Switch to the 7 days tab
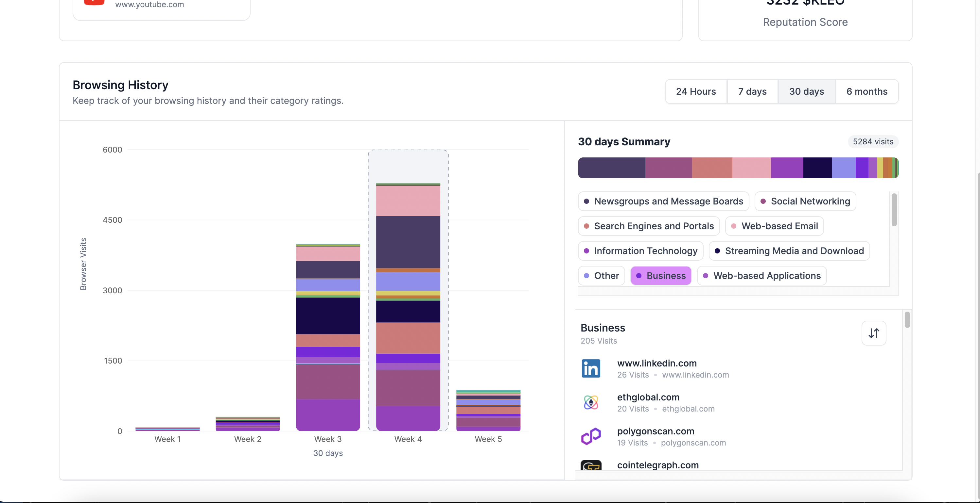 [752, 91]
